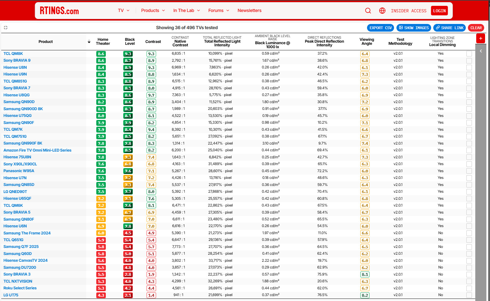Expand the In The Lab menu
The width and height of the screenshot is (490, 301).
[x=187, y=10]
